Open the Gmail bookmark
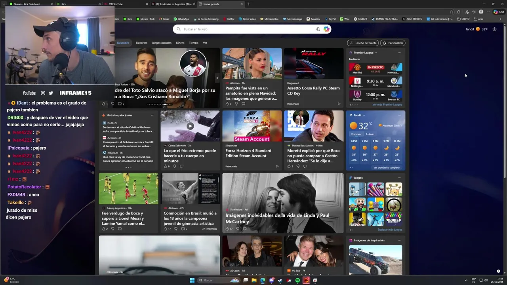507x285 pixels. coord(164,19)
